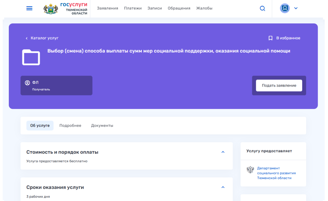Open the Жалобы menu item
This screenshot has width=328, height=201.
pyautogui.click(x=204, y=8)
